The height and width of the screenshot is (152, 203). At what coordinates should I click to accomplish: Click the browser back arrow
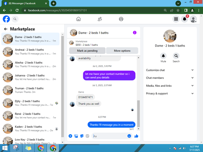coord(4,10)
